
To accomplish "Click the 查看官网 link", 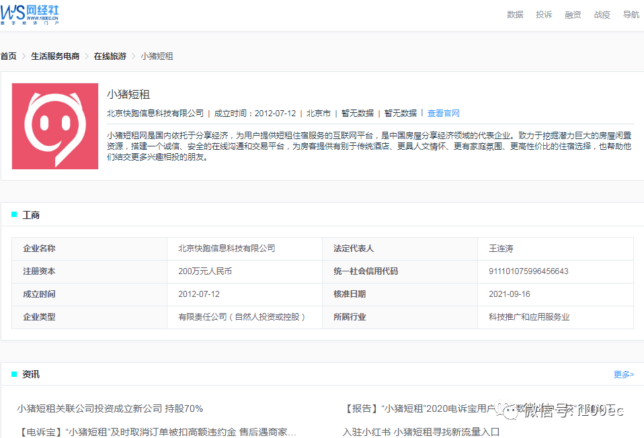I will pos(444,114).
